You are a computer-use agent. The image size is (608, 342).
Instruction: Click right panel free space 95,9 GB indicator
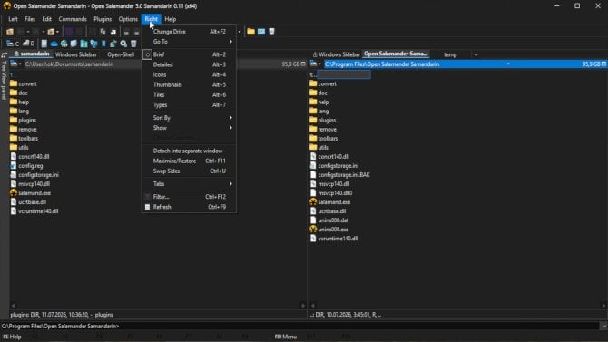[591, 64]
